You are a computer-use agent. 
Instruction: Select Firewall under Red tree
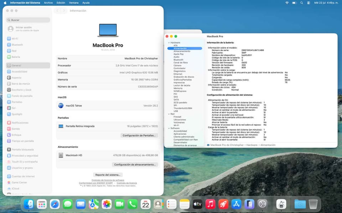[177, 117]
